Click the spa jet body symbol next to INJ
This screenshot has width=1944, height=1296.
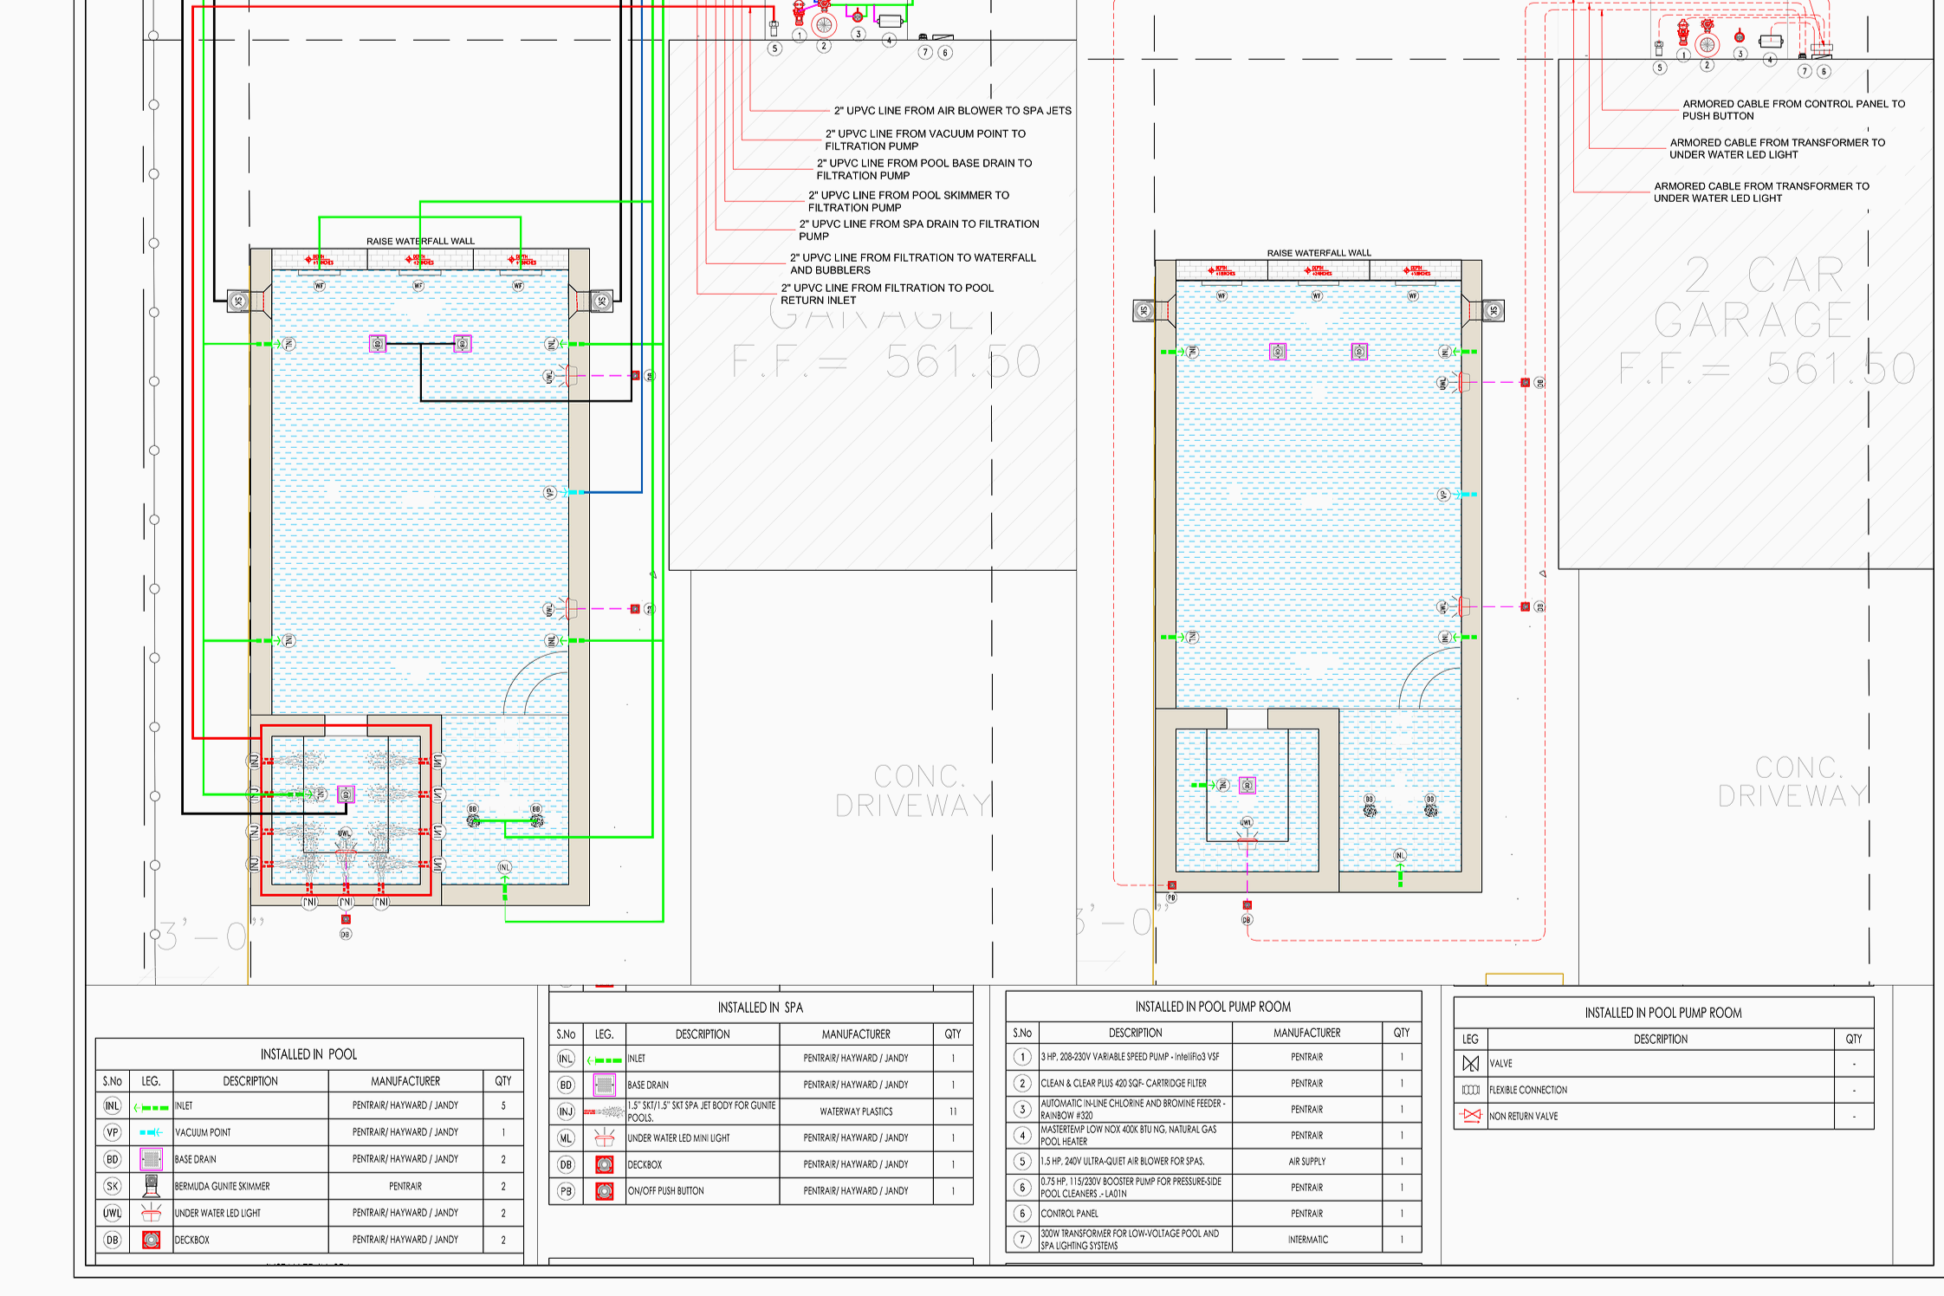point(604,1111)
